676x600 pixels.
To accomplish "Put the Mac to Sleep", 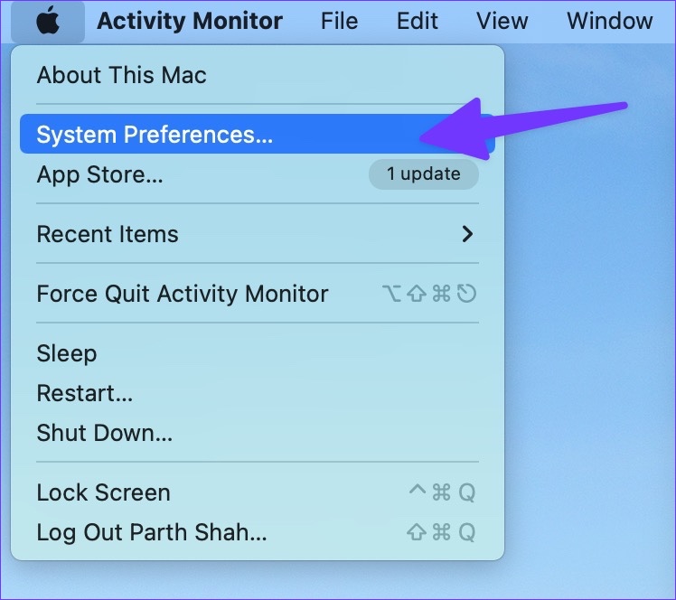I will tap(258, 353).
